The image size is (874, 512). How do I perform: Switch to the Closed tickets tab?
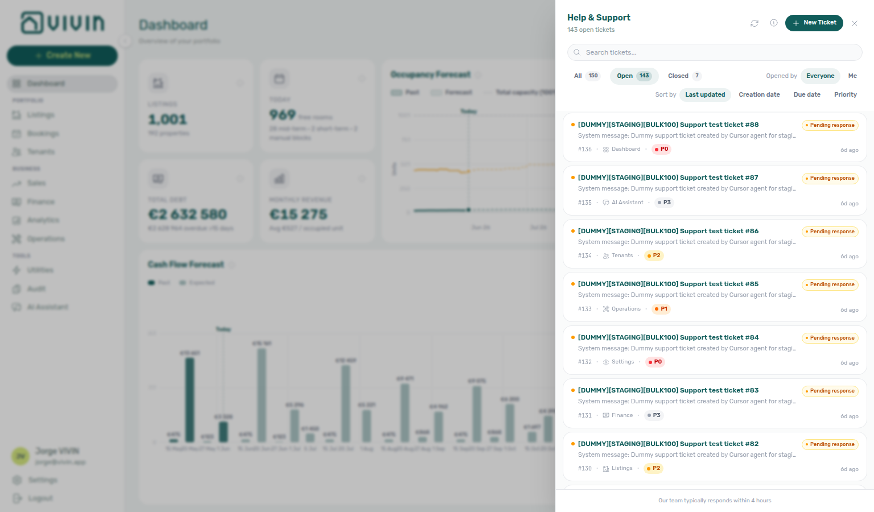(685, 76)
